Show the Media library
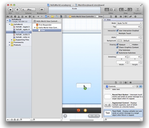Viewport: 149px width, 128px height. (x=130, y=83)
